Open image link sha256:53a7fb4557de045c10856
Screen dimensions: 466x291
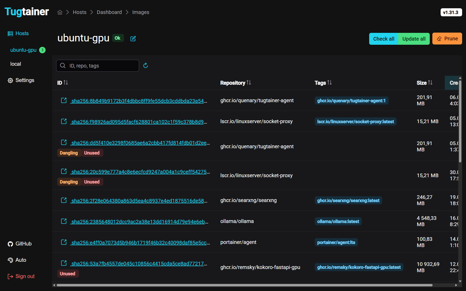coord(139,264)
